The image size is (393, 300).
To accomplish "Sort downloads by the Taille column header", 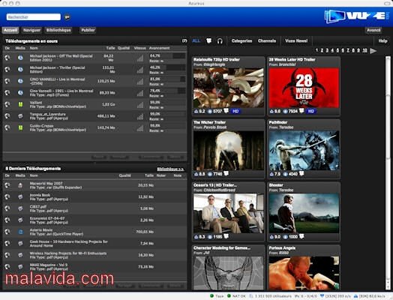I will click(x=110, y=48).
